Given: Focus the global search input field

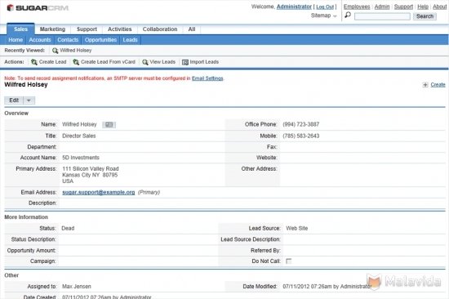Looking at the screenshot, I should (382, 16).
